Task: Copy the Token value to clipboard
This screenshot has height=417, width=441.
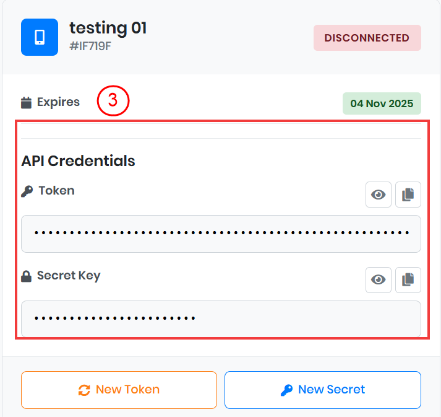Action: 408,195
